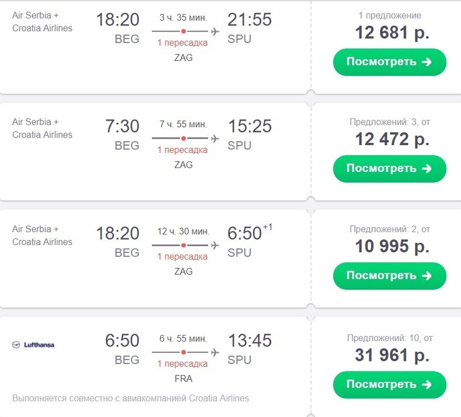This screenshot has width=461, height=417.
Task: Click airplane icon on the 3 ч. 35 мин. flight
Action: [x=214, y=31]
